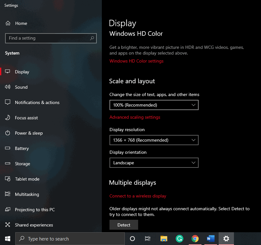
Task: Open Cortana from the taskbar circle
Action: point(132,239)
